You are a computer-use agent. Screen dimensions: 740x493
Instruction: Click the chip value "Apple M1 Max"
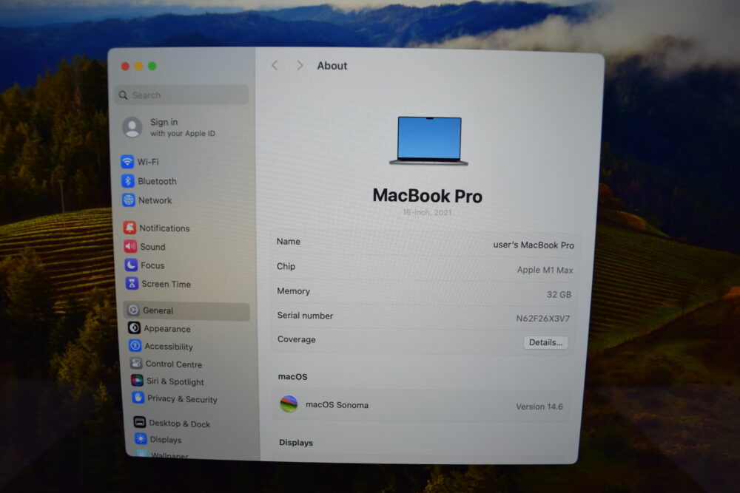[545, 270]
